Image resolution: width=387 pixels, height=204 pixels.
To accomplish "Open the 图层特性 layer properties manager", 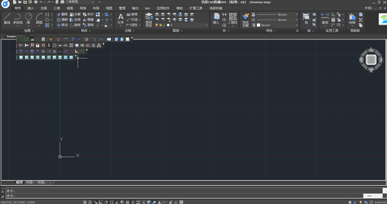I will pyautogui.click(x=149, y=19).
